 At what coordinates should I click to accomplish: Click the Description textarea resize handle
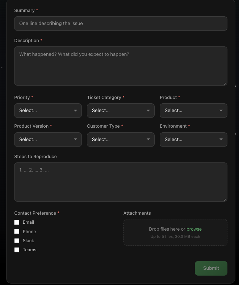click(x=225, y=83)
